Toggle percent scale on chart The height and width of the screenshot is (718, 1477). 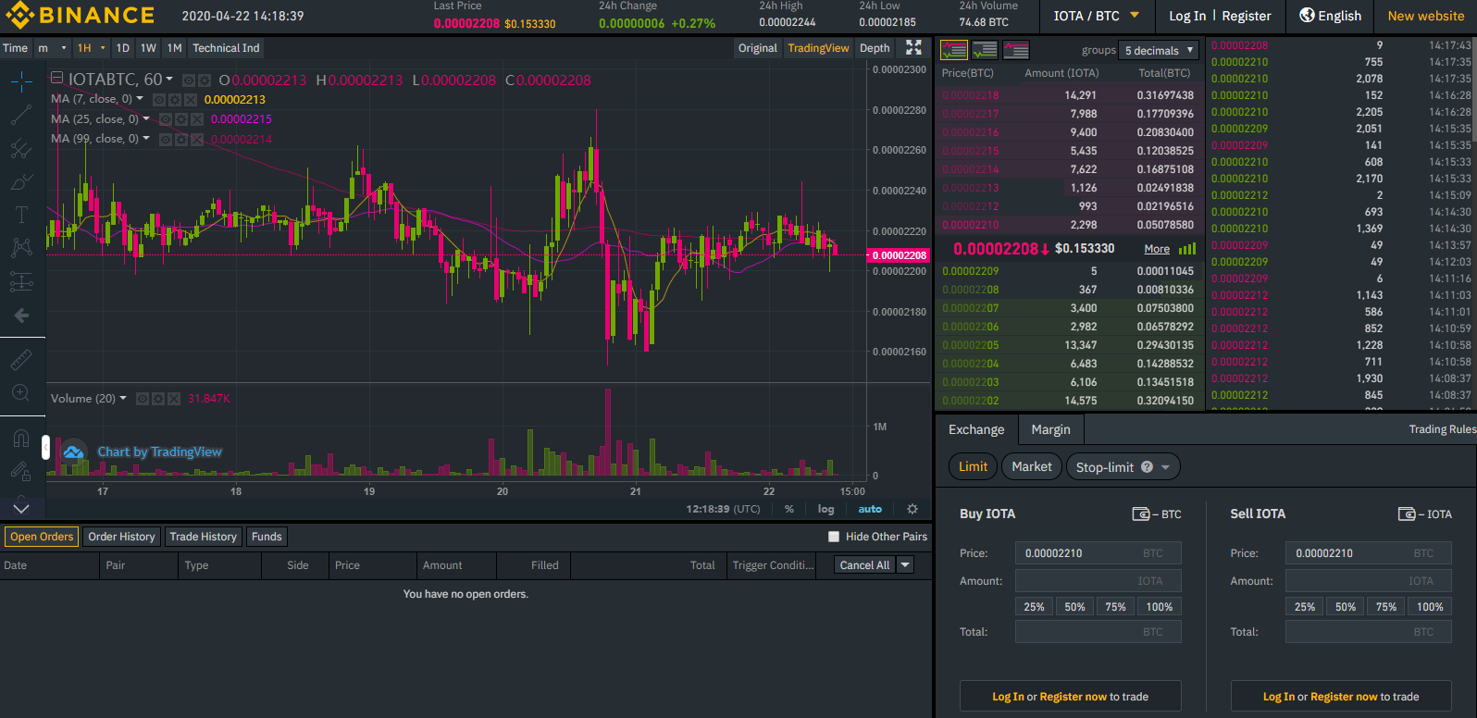(x=789, y=509)
